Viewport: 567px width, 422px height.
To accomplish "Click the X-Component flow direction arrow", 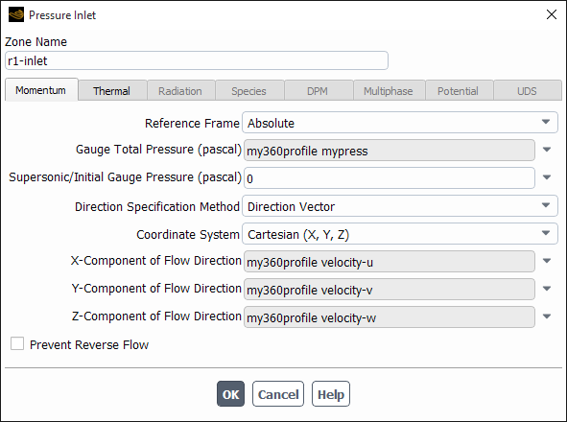I will (547, 261).
